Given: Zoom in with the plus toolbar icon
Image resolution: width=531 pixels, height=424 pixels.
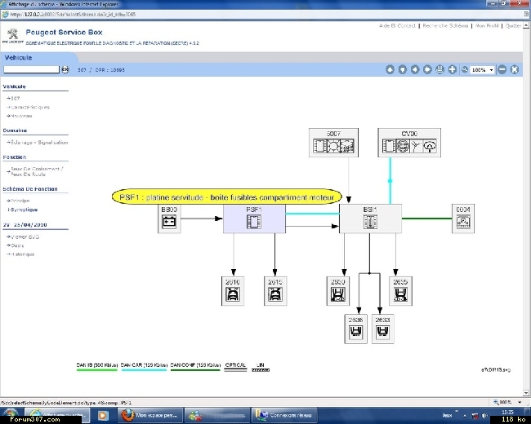Looking at the screenshot, I should click(x=452, y=69).
